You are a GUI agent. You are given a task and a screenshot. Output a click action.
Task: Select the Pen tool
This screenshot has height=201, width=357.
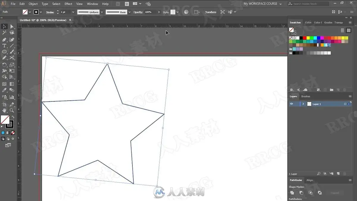pos(4,40)
